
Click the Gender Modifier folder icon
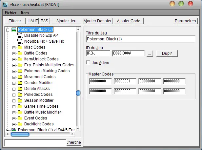click(20, 83)
